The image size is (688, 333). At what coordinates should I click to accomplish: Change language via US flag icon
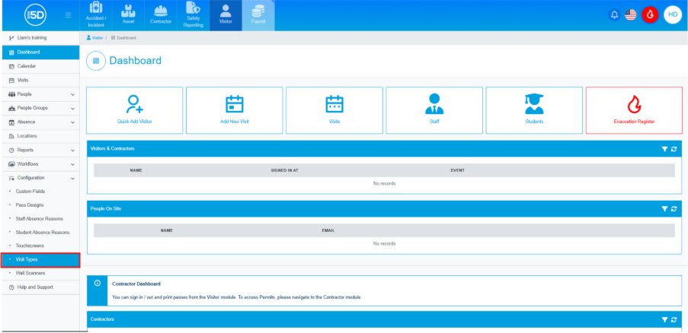(631, 15)
